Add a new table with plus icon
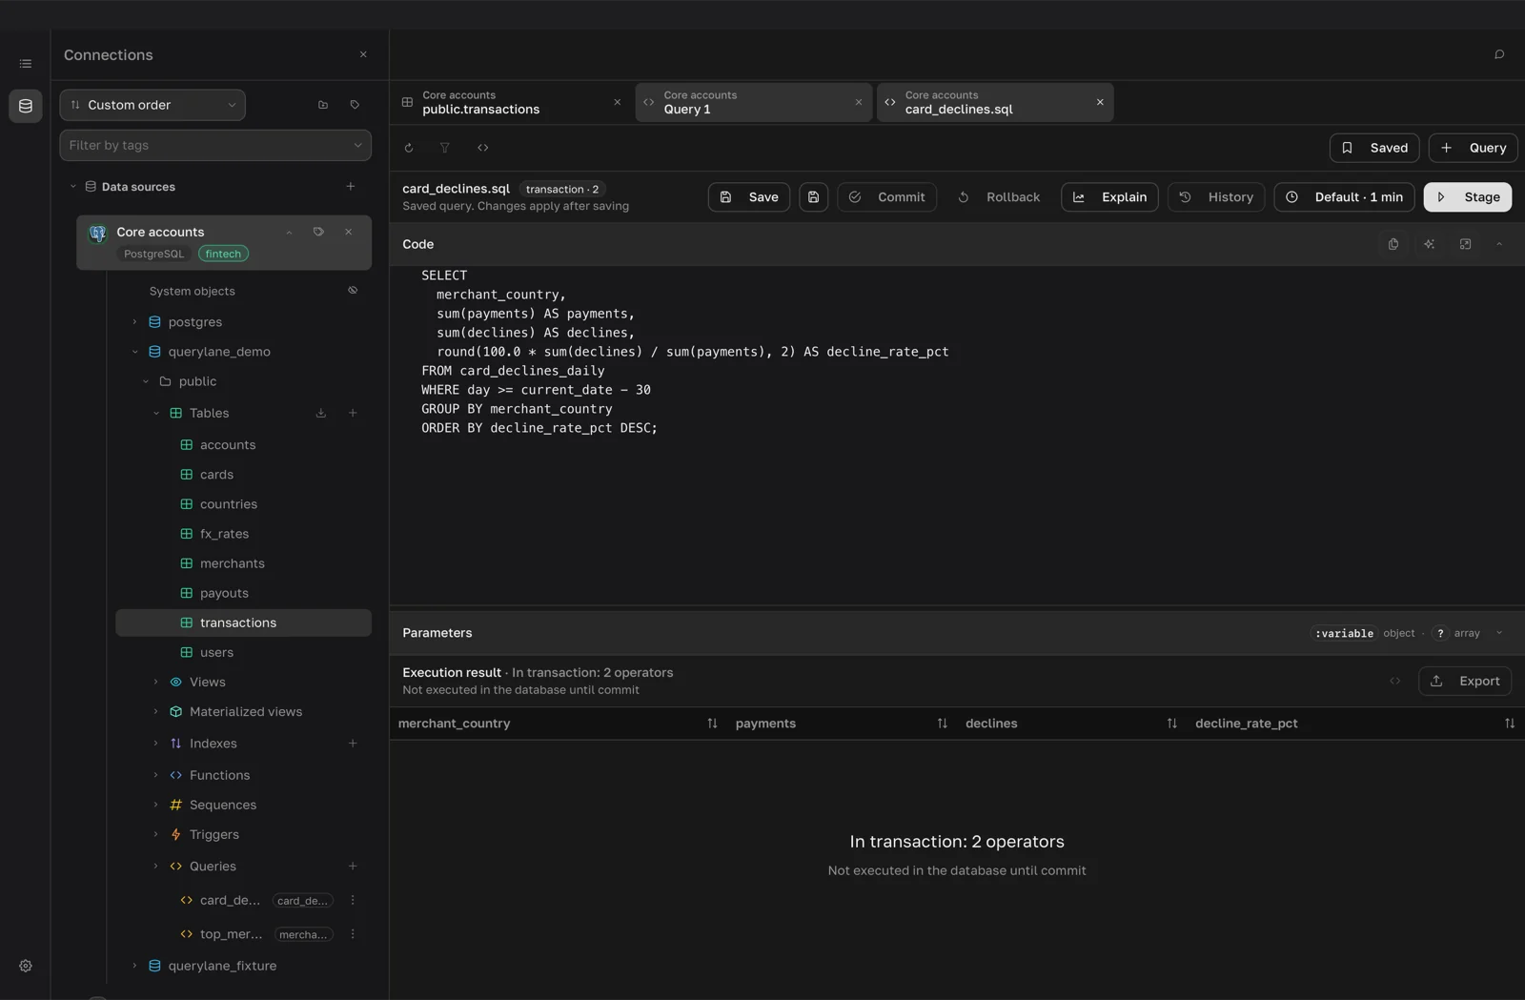This screenshot has width=1525, height=1000. 353,414
